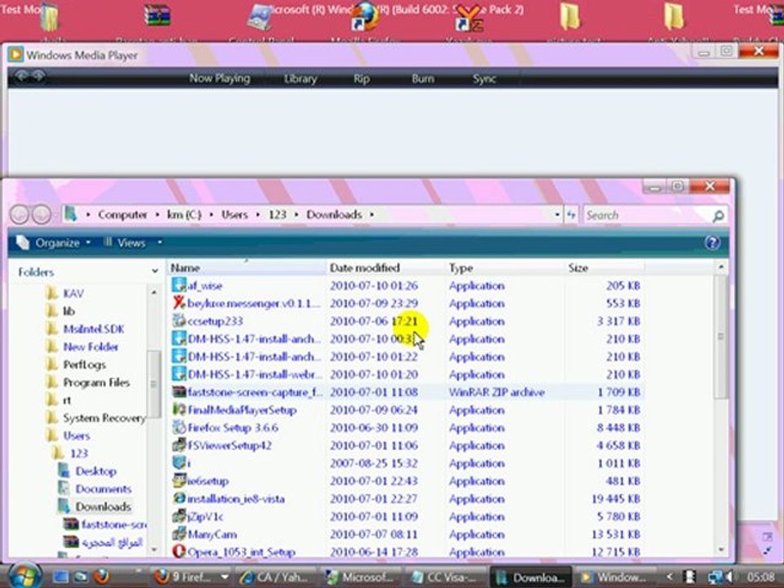Expand arrow after Downloads breadcrumb

pyautogui.click(x=372, y=215)
